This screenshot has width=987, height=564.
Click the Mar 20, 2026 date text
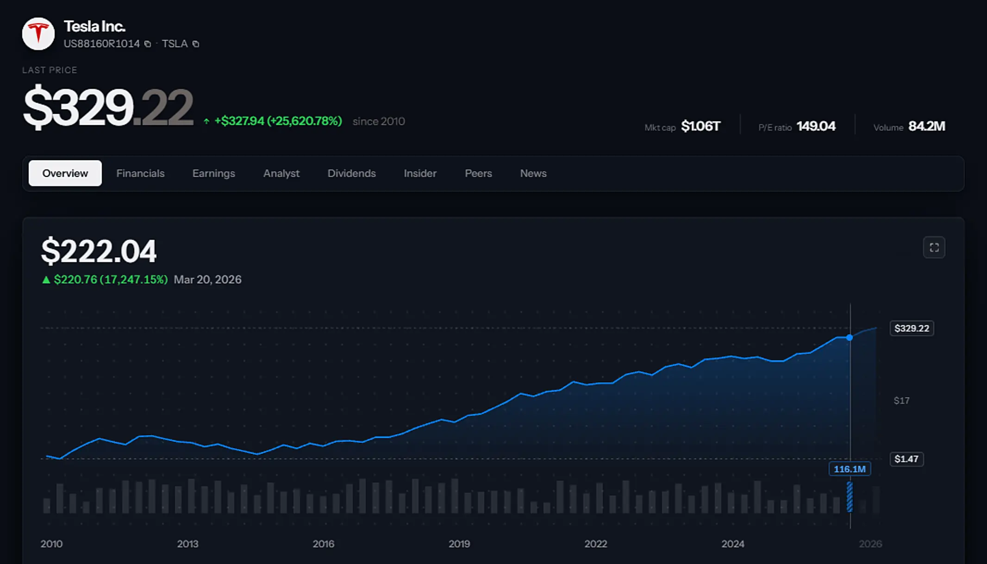[207, 280]
